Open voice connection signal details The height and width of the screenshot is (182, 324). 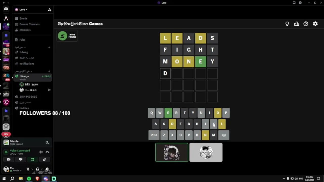click(6, 152)
